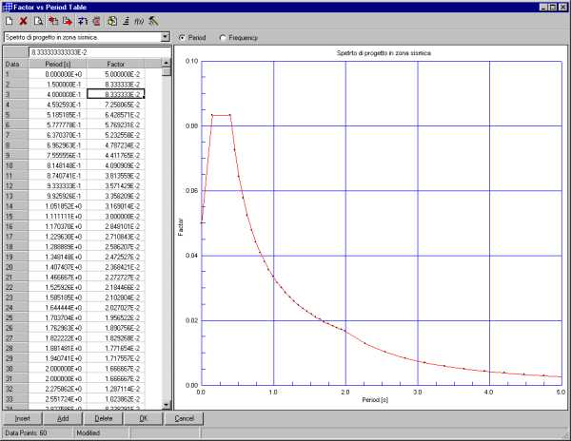Click the hammer tools icon in toolbar
The width and height of the screenshot is (571, 441).
pyautogui.click(x=154, y=20)
